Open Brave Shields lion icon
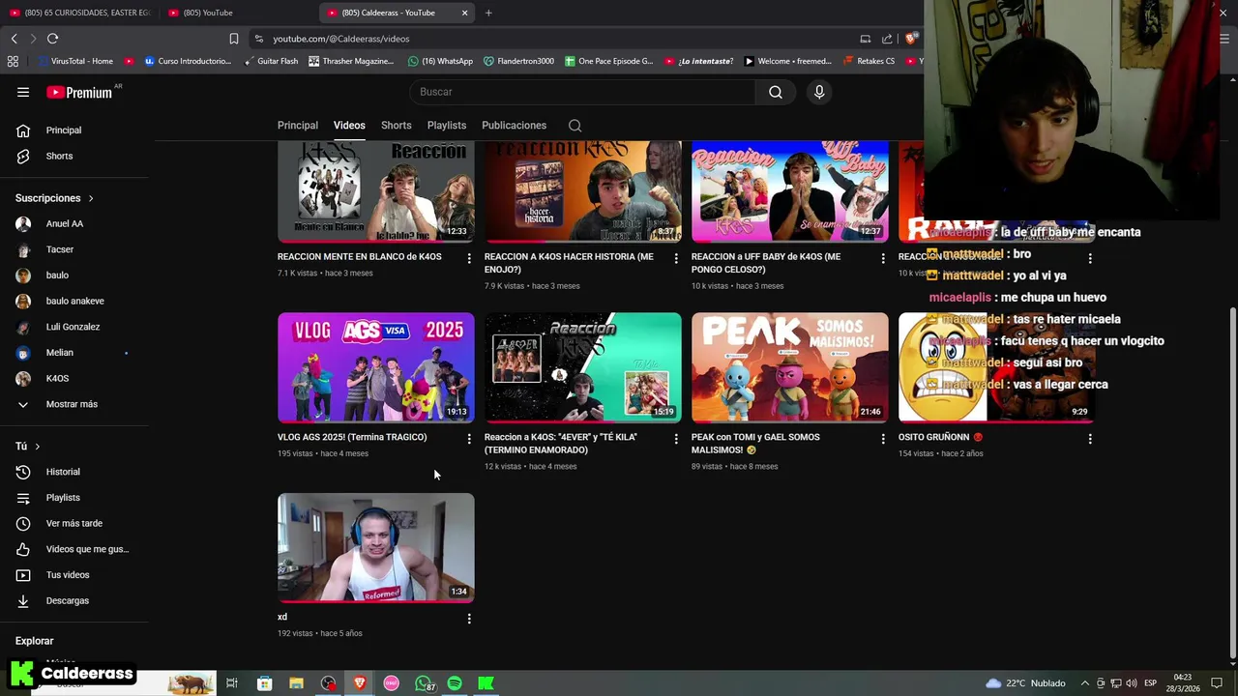 click(911, 39)
